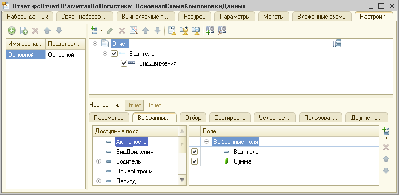
Task: Click the delete structure element X icon
Action: tap(122, 30)
